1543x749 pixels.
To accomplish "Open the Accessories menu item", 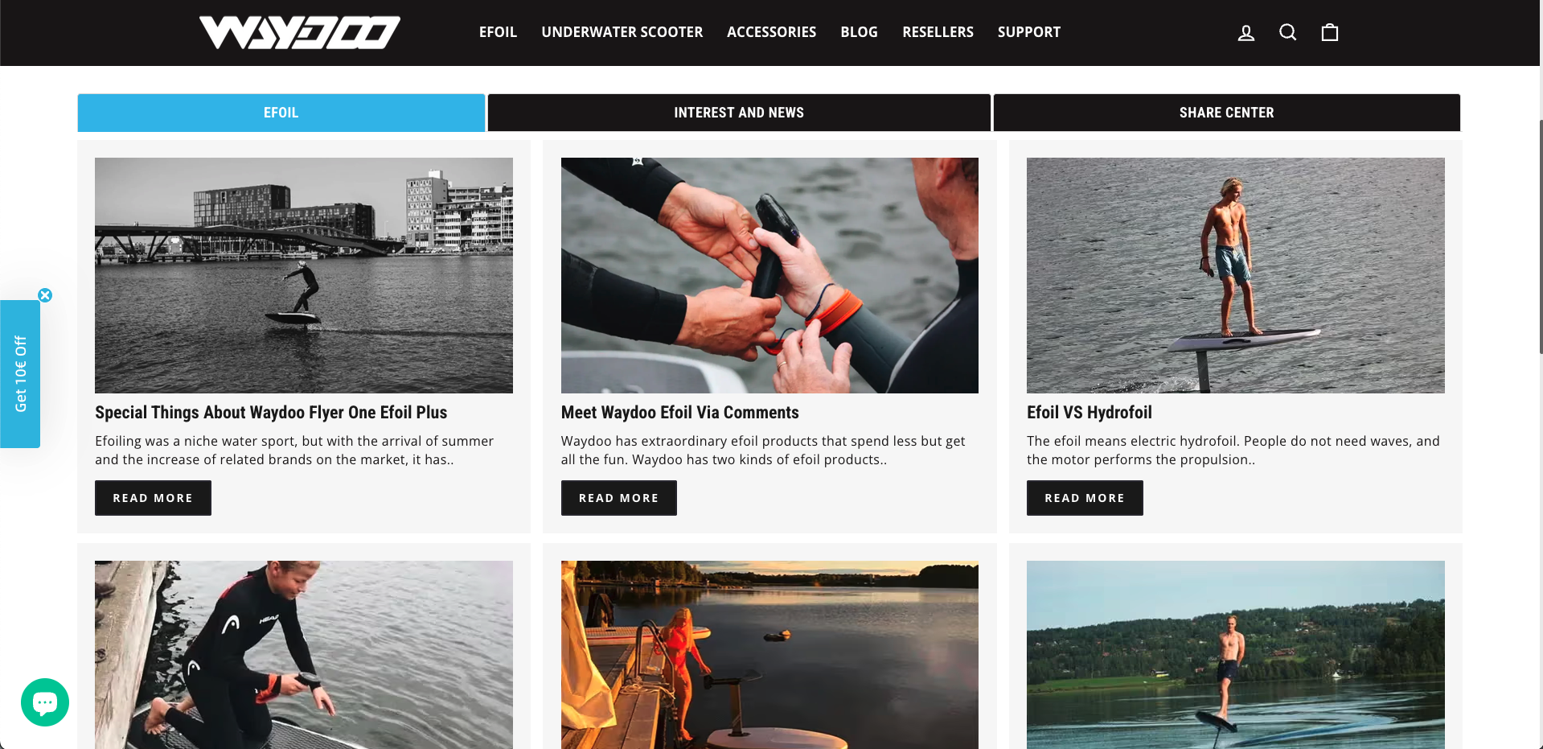I will click(772, 32).
